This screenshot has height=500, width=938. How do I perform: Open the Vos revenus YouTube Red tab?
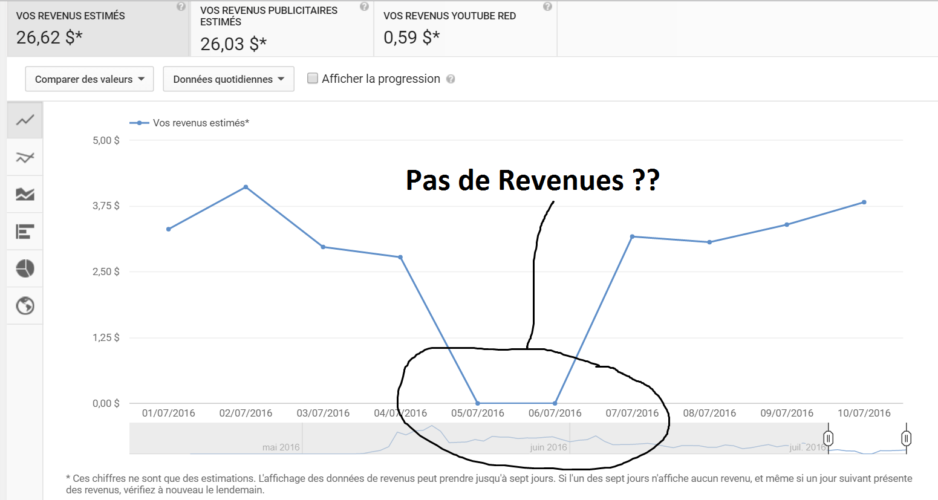[x=464, y=29]
